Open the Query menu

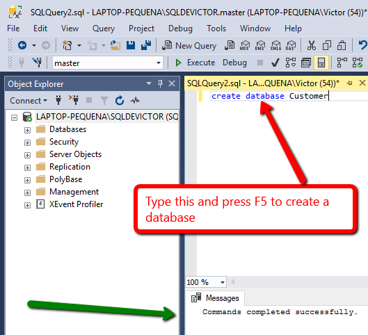click(104, 28)
